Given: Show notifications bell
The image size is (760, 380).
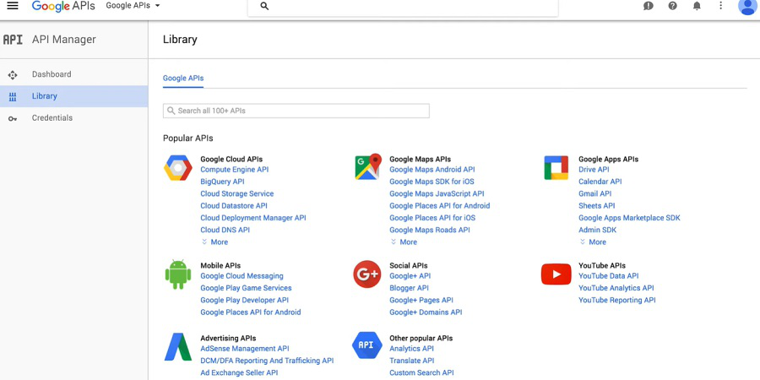Looking at the screenshot, I should pyautogui.click(x=697, y=6).
